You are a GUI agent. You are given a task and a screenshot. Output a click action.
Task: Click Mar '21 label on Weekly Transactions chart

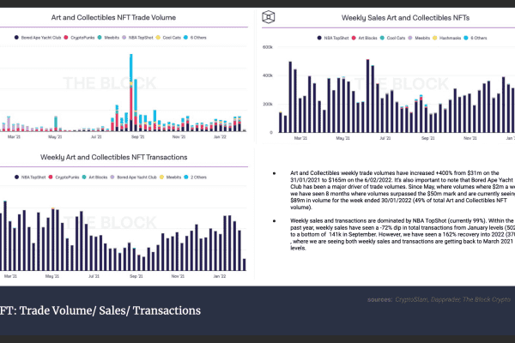pyautogui.click(x=10, y=276)
